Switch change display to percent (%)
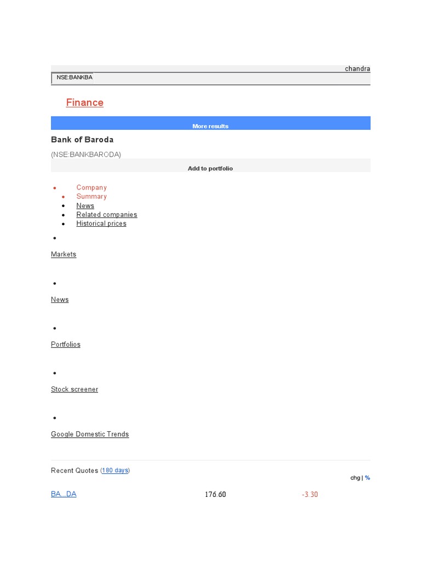 pyautogui.click(x=367, y=478)
